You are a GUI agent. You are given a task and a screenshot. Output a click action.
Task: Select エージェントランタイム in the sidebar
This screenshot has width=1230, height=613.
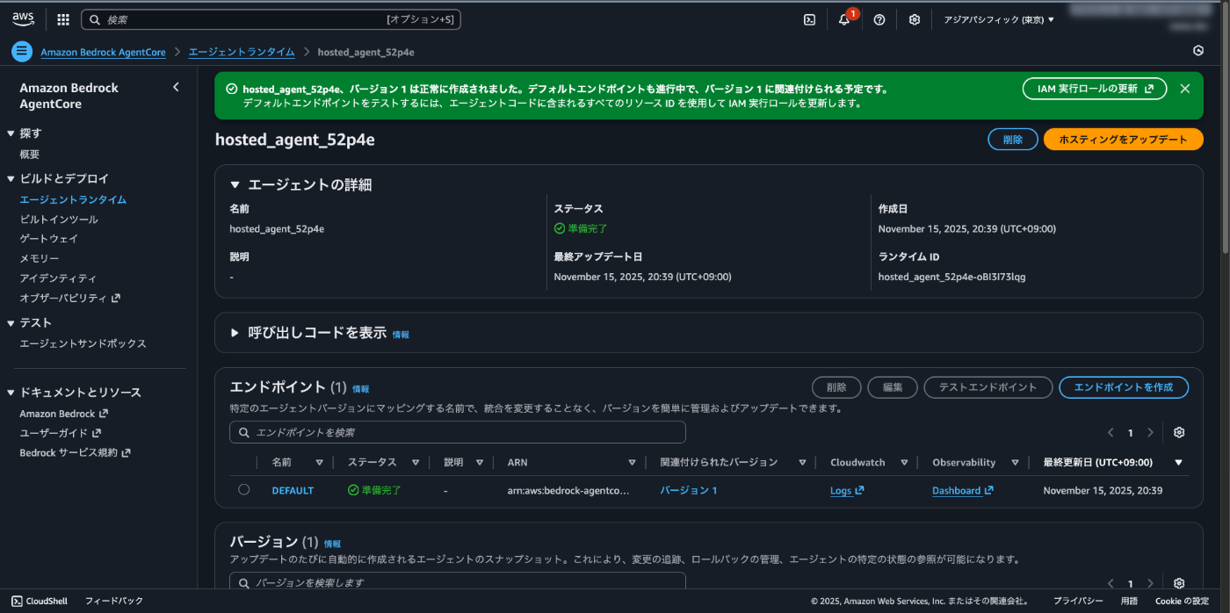coord(73,199)
